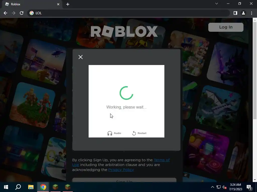257x192 pixels.
Task: Click the Log In button
Action: pos(226,27)
